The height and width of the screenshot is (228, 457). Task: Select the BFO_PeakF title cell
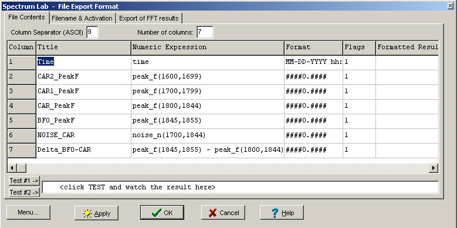coord(84,121)
